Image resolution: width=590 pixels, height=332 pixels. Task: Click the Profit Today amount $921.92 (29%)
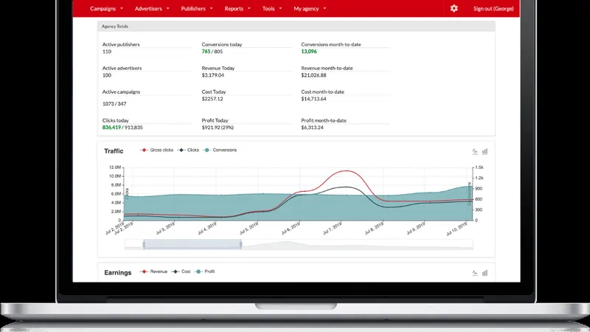tap(218, 128)
